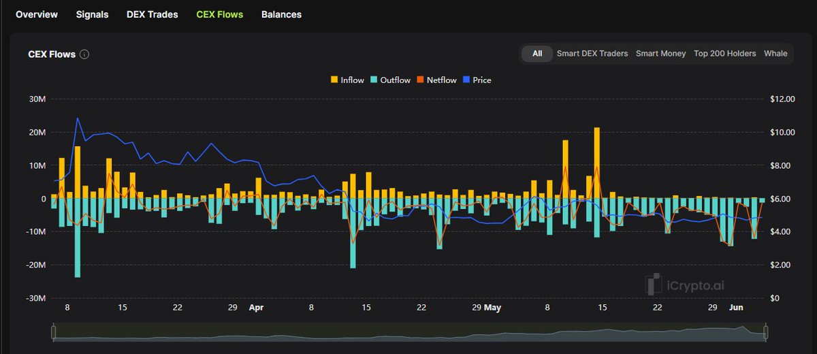Screen dimensions: 817x354
Task: Toggle the Outflow legend series
Action: pyautogui.click(x=390, y=80)
